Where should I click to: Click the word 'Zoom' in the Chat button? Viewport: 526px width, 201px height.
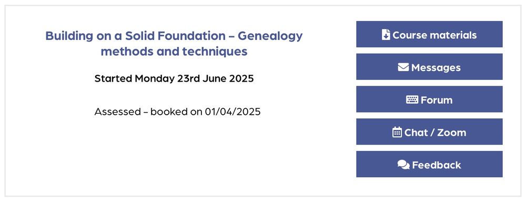point(451,133)
